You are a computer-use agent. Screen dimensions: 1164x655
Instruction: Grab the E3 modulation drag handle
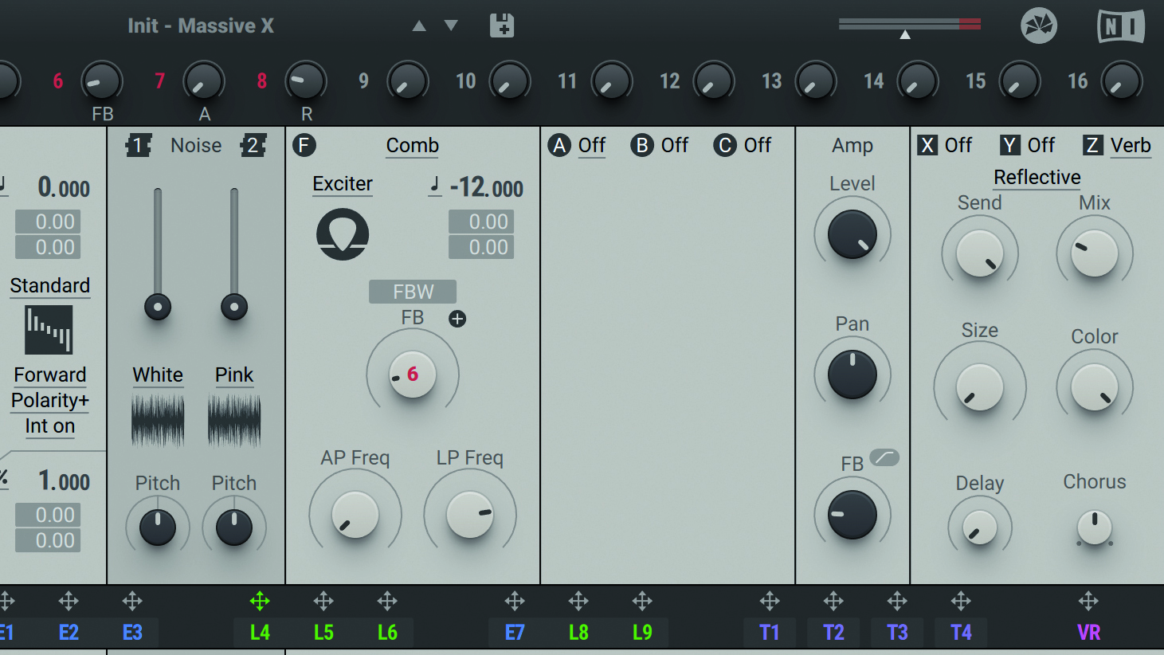coord(132,601)
